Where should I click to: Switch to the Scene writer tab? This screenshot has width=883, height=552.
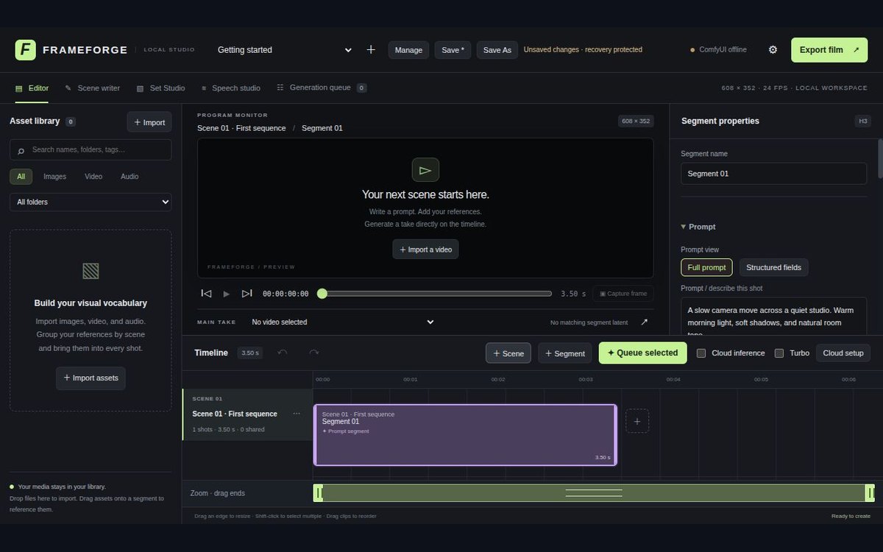pos(92,88)
